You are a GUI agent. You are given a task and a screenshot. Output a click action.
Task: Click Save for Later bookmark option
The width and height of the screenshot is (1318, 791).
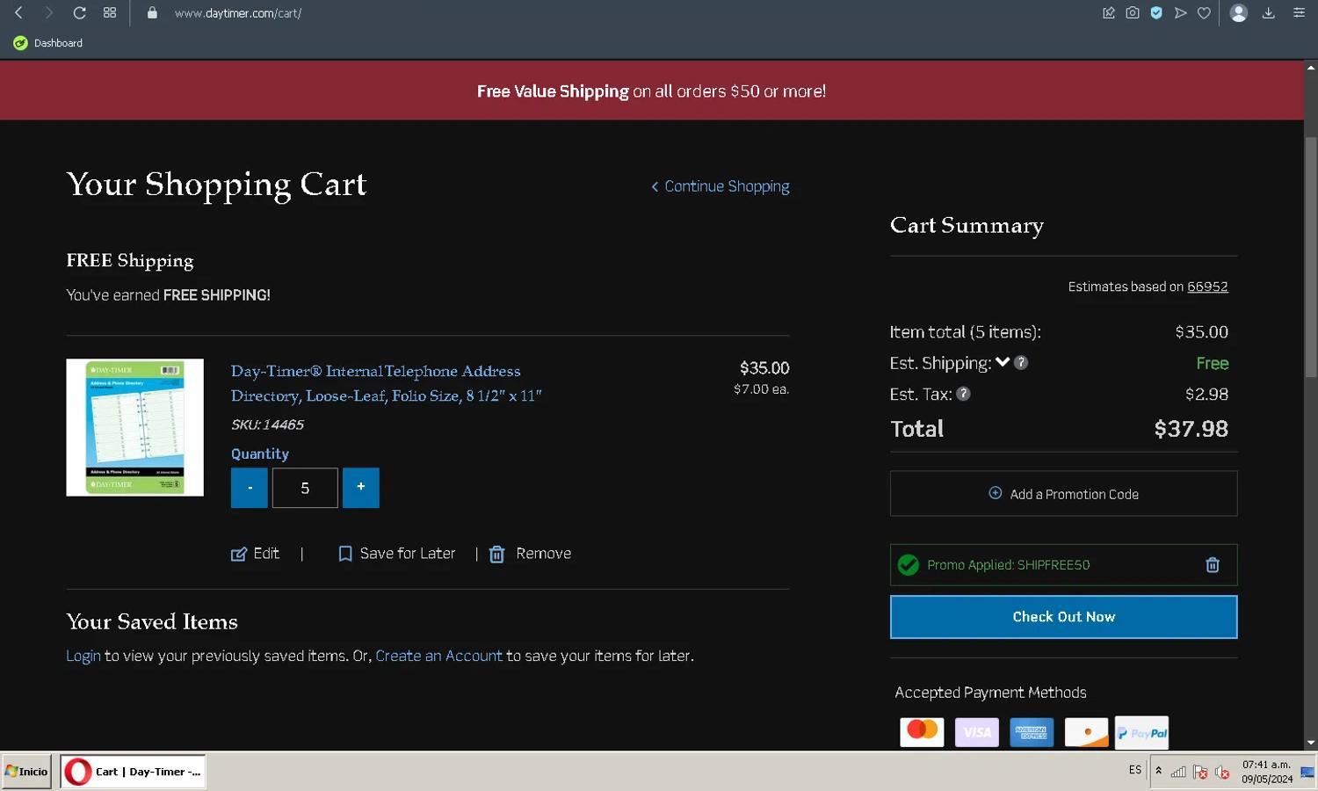tap(397, 554)
